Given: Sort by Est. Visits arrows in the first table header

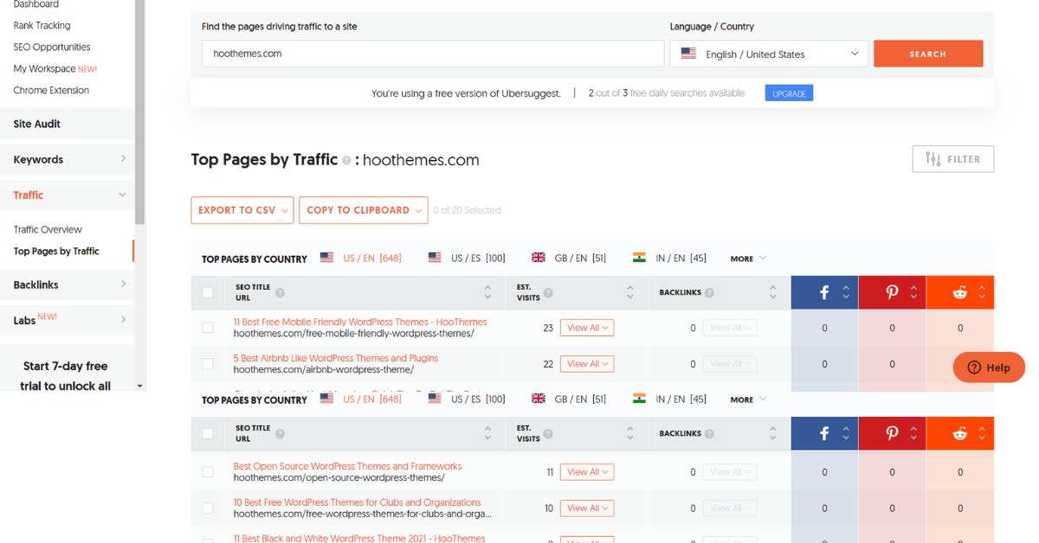Looking at the screenshot, I should click(630, 292).
